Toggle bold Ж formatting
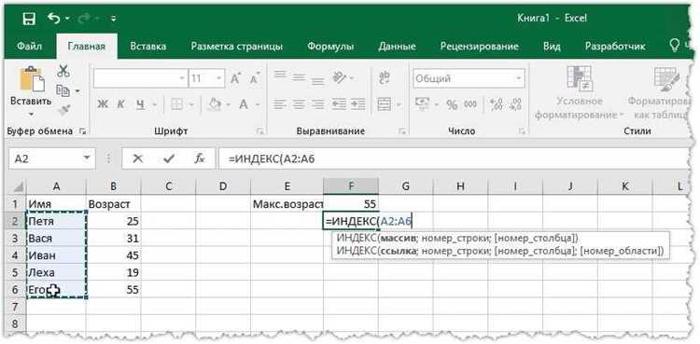Viewport: 700px width, 344px height. (x=103, y=104)
